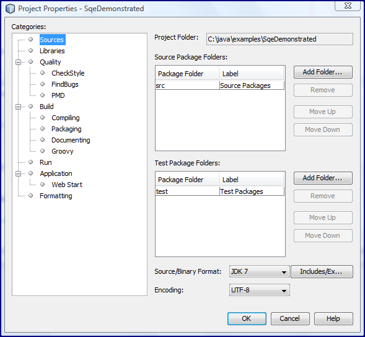Image resolution: width=365 pixels, height=337 pixels.
Task: Open Help for this dialog
Action: (333, 318)
